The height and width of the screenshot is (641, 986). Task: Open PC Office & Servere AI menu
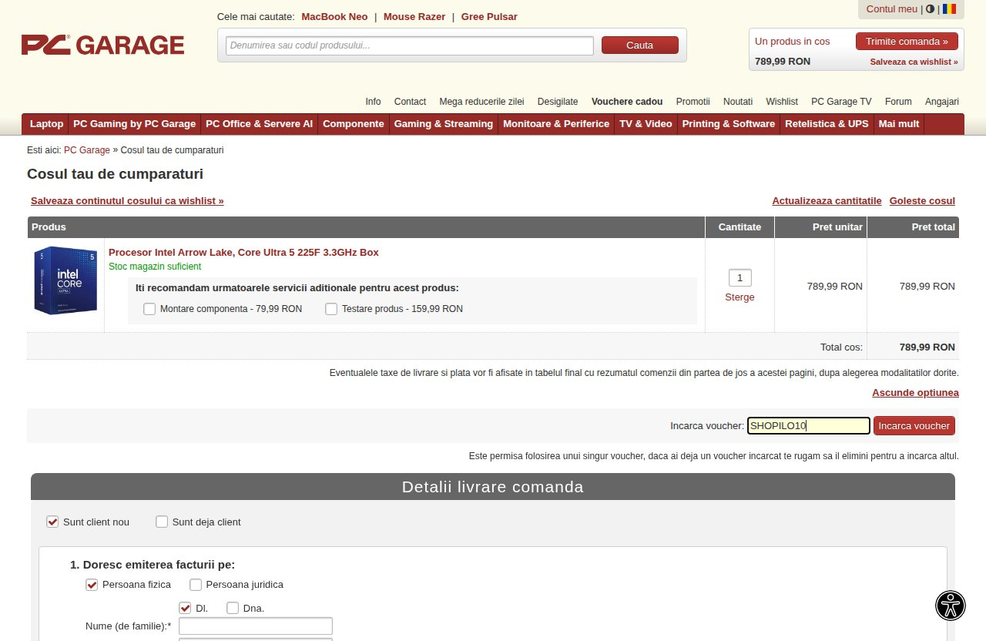coord(260,124)
